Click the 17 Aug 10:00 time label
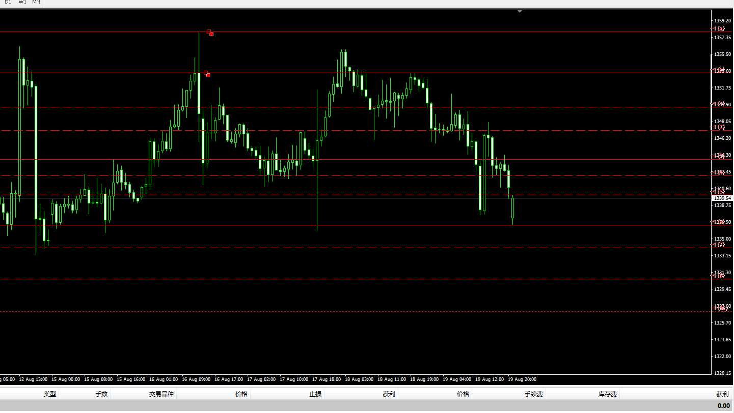Screen dimensions: 734x413 coord(294,379)
